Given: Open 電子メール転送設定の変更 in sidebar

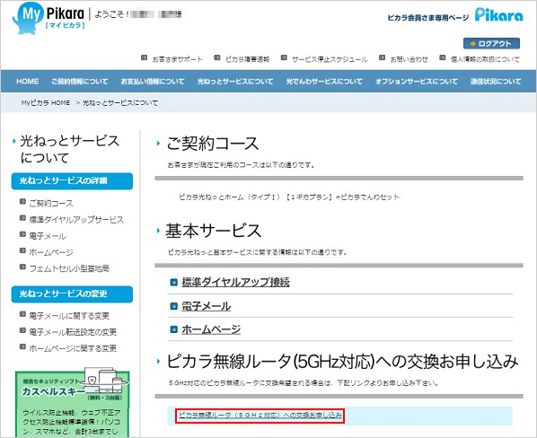Looking at the screenshot, I should [x=73, y=332].
